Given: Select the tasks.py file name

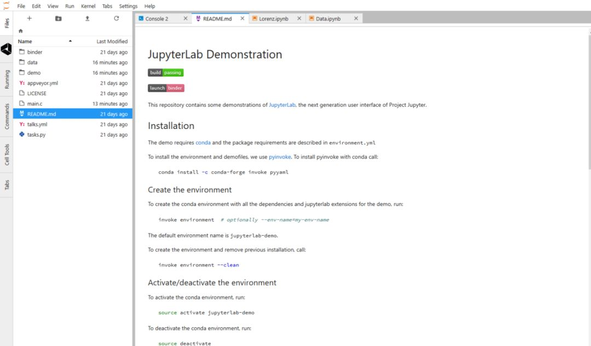Looking at the screenshot, I should 36,134.
